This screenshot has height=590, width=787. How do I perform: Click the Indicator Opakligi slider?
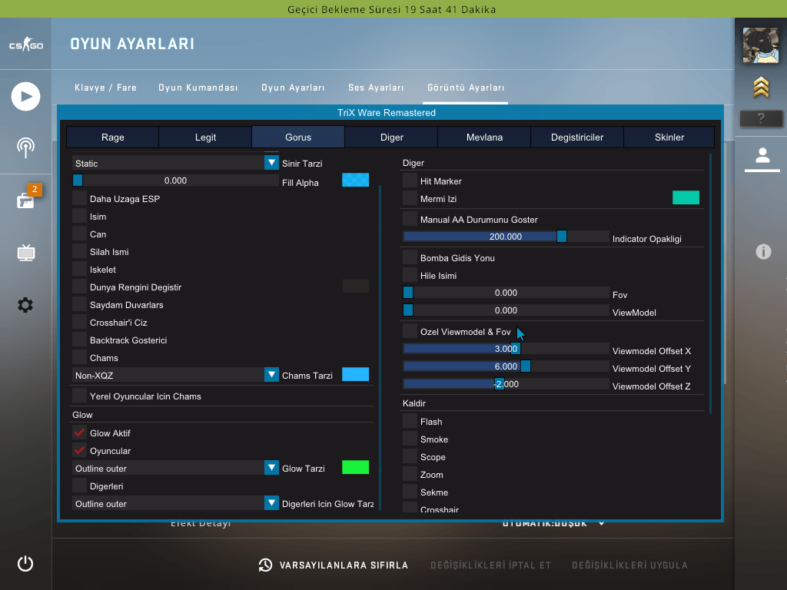pos(506,237)
